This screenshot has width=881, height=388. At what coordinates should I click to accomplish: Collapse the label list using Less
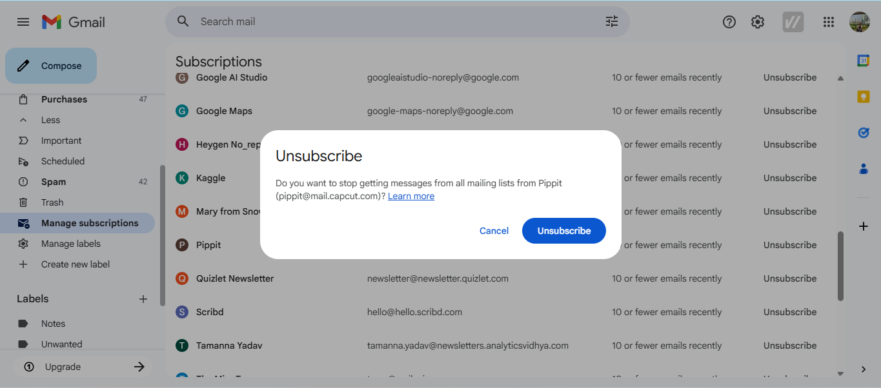point(49,119)
